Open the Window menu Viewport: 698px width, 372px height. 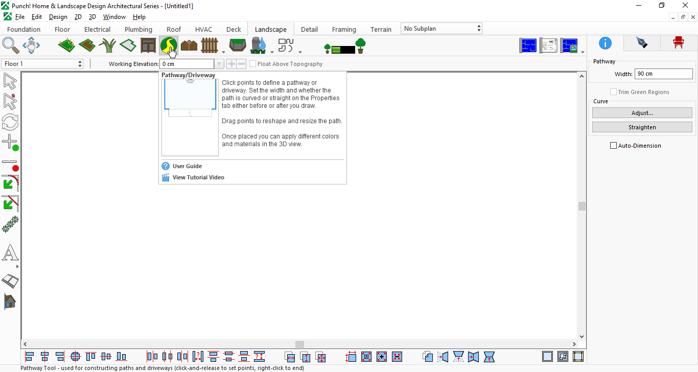click(114, 17)
